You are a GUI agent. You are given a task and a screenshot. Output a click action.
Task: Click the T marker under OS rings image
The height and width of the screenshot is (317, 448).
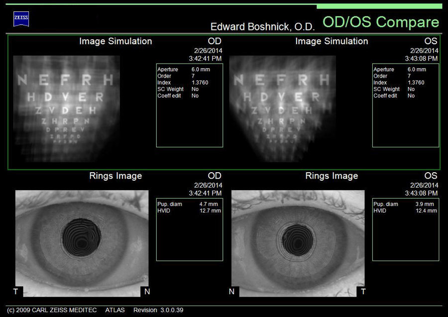point(363,291)
